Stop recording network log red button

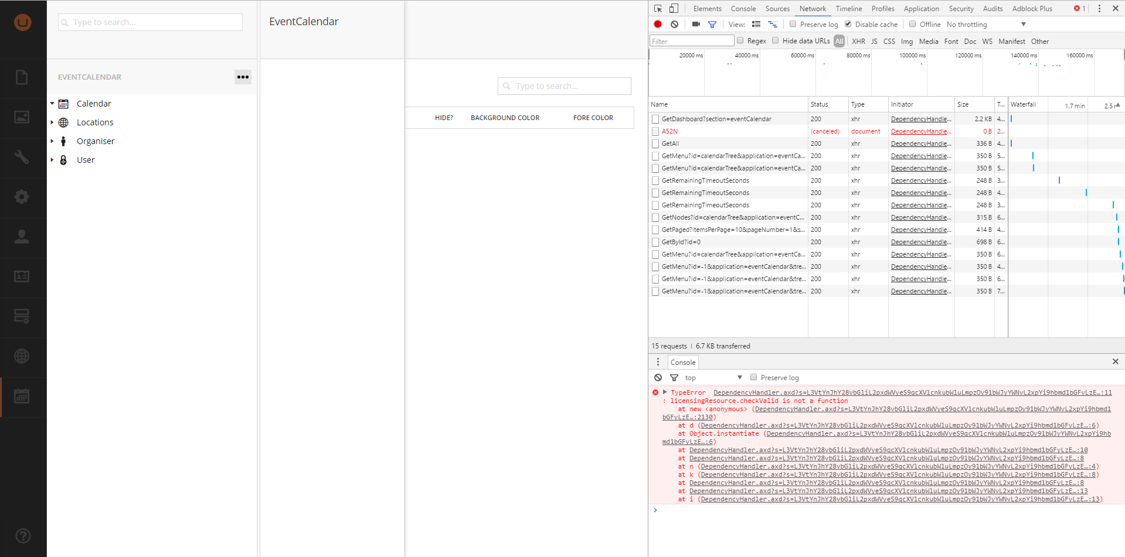pyautogui.click(x=658, y=24)
